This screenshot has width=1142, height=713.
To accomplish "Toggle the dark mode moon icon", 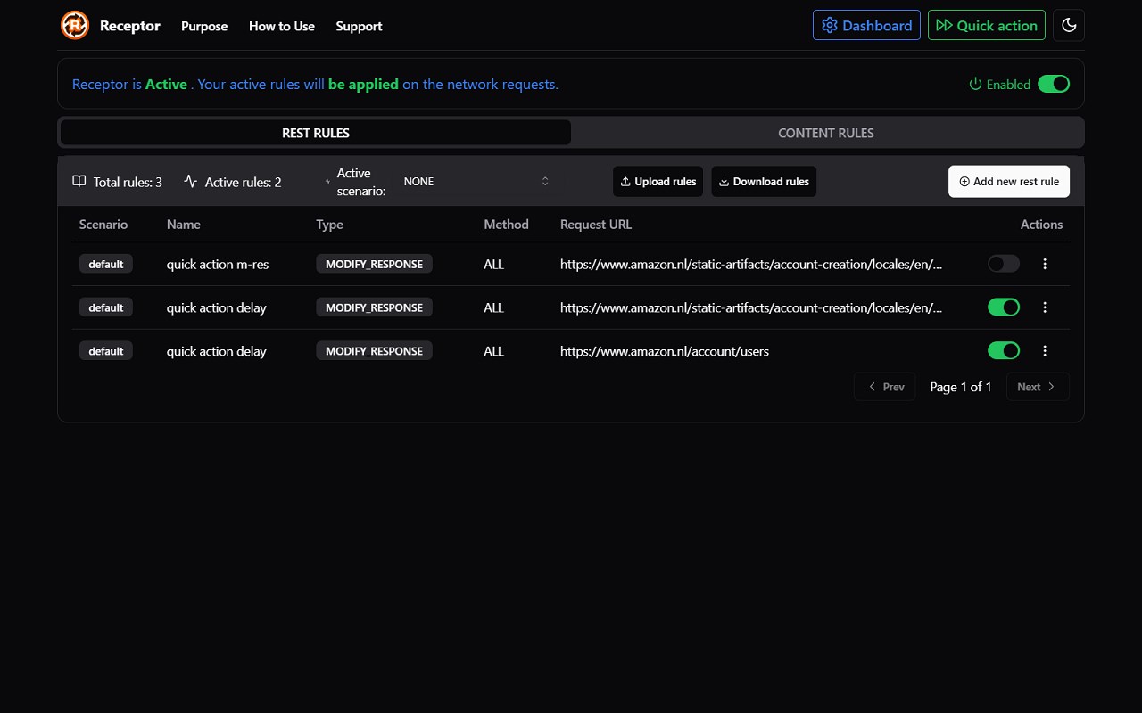I will coord(1069,26).
